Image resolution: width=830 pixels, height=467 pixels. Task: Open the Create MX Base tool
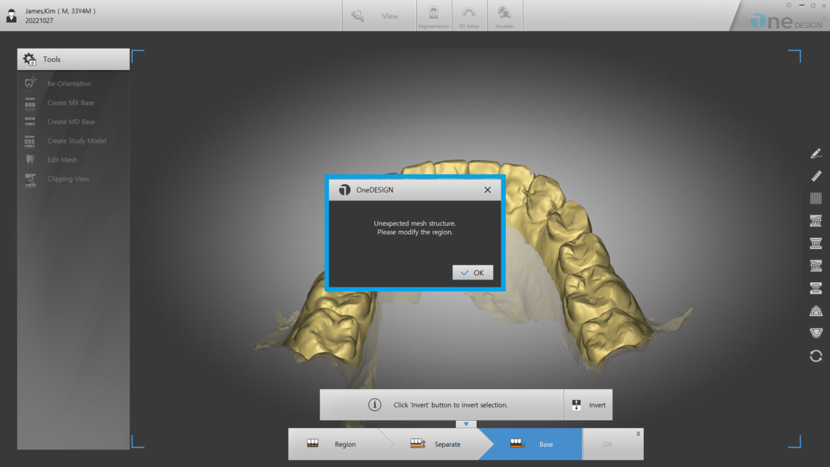click(71, 102)
